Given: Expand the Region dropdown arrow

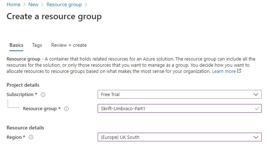Looking at the screenshot, I should 256,137.
